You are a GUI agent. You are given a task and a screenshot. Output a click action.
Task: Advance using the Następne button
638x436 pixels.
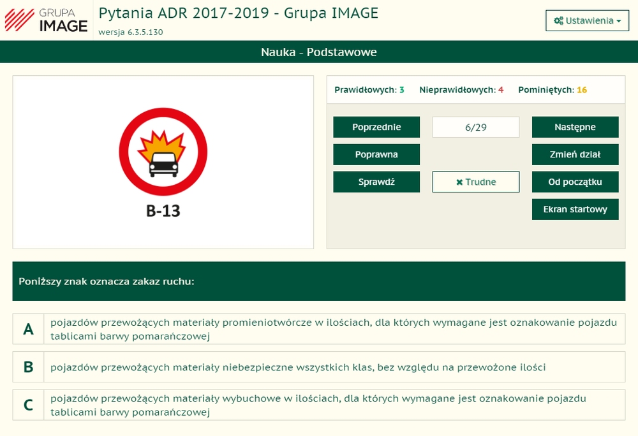[575, 127]
